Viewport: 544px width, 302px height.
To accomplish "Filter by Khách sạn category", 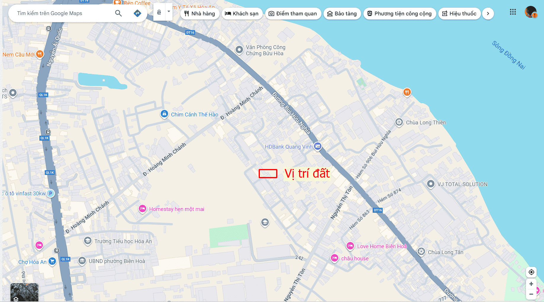I will pos(242,14).
